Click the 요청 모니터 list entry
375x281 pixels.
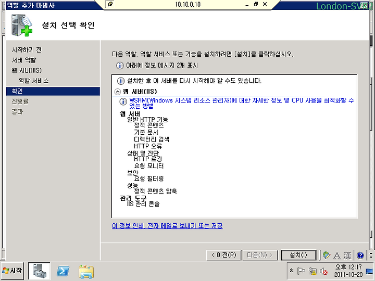(149, 166)
